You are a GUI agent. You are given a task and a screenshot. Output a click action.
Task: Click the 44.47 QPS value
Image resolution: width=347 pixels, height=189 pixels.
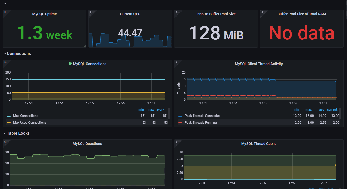tap(130, 33)
